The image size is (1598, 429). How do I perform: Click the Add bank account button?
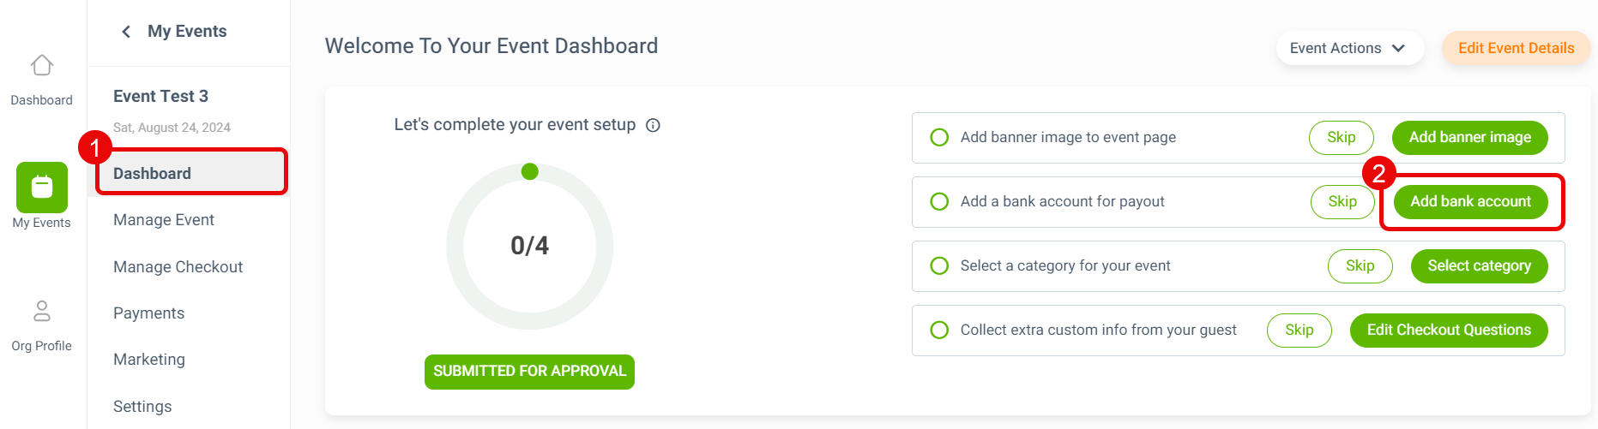click(x=1470, y=201)
